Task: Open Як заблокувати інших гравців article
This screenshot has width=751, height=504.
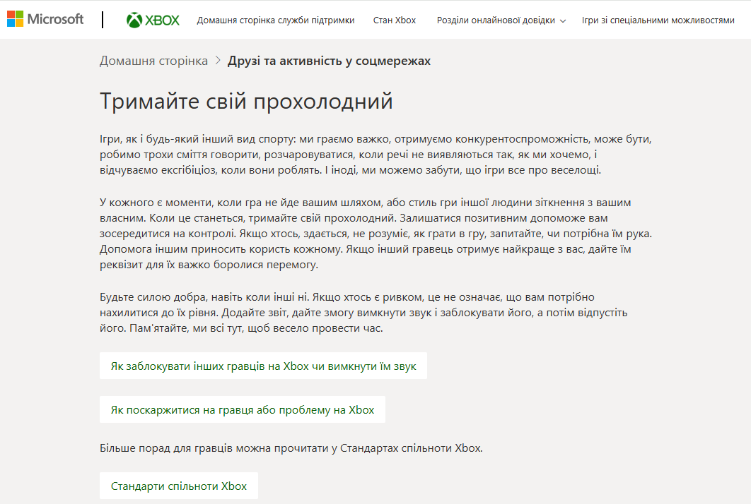Action: (x=263, y=366)
